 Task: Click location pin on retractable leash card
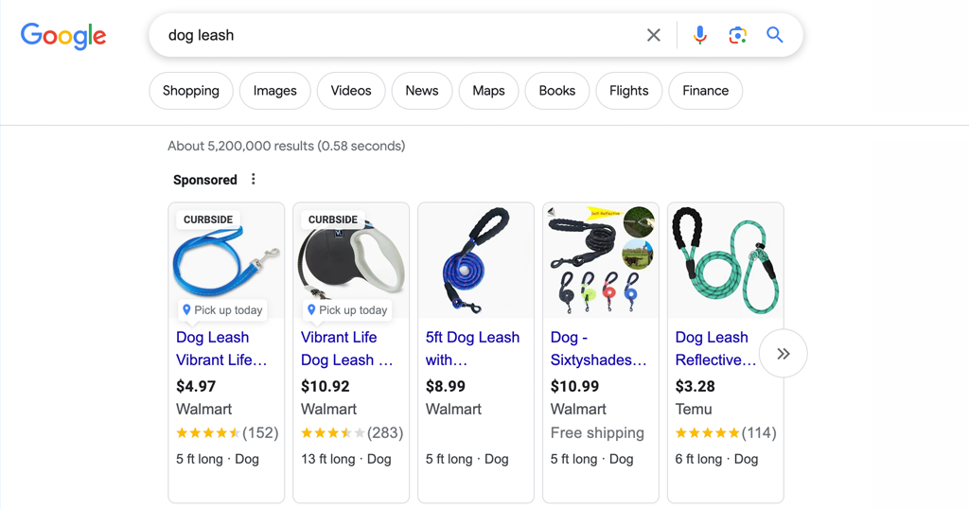[310, 309]
